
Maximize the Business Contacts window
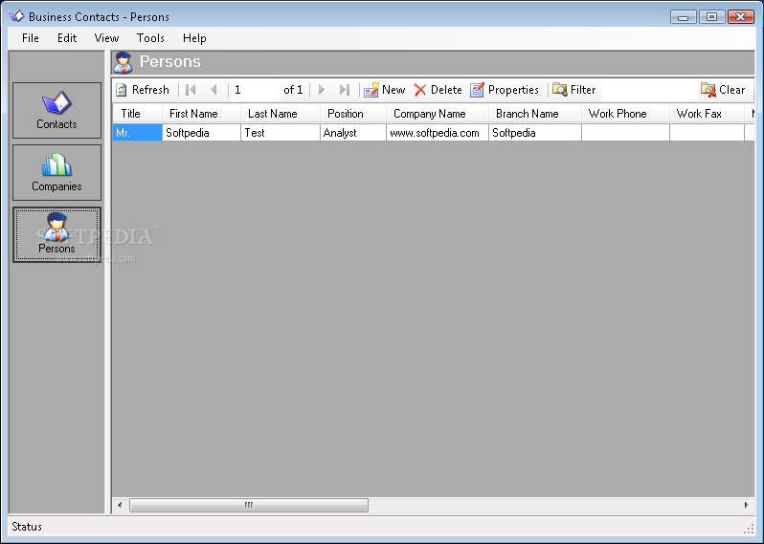(x=711, y=17)
